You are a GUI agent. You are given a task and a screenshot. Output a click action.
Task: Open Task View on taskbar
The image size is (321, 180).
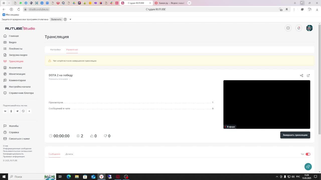tap(60, 177)
